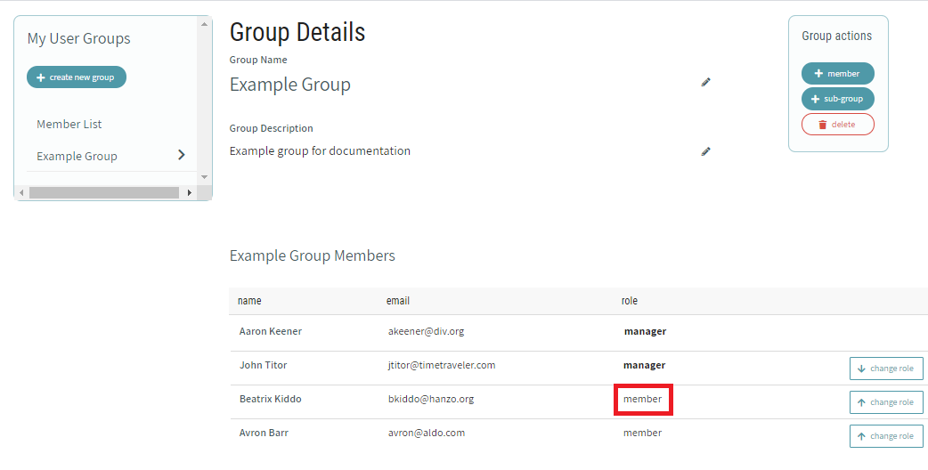Add a sub-group via Group actions

pos(837,99)
